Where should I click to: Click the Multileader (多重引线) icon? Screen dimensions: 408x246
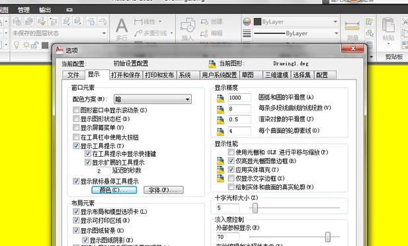click(138, 33)
